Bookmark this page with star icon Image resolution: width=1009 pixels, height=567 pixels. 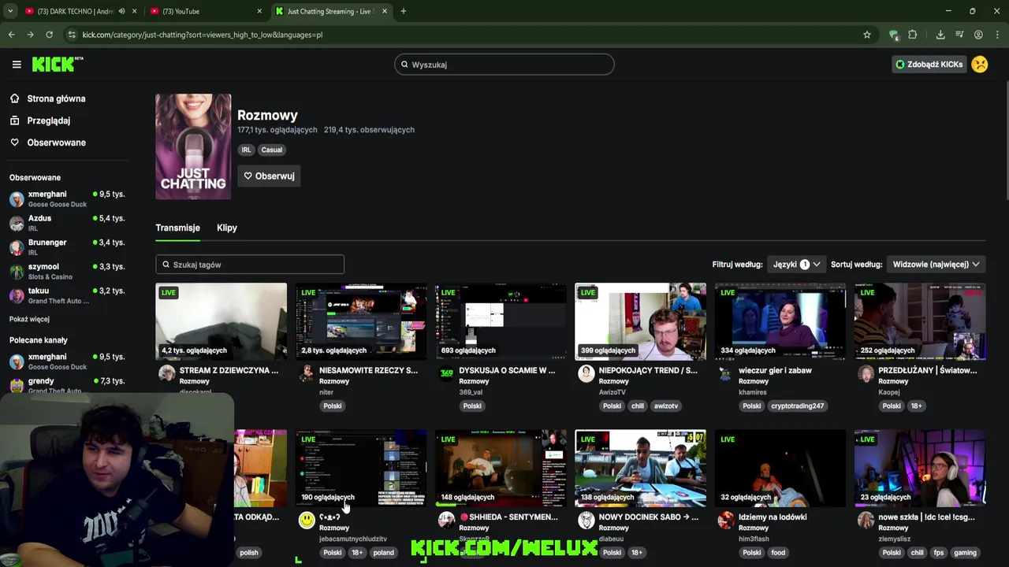click(x=867, y=35)
